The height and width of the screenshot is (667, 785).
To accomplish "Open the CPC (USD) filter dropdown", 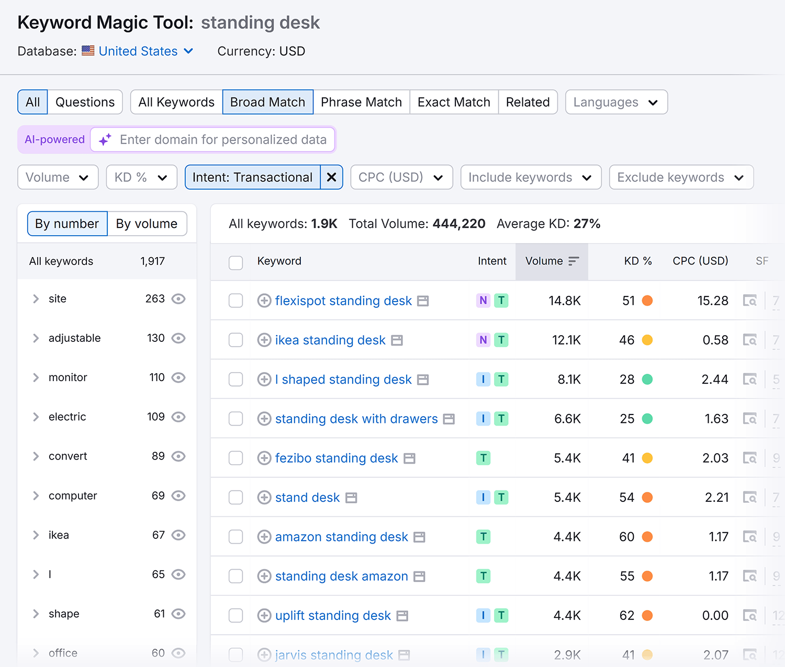I will 401,177.
